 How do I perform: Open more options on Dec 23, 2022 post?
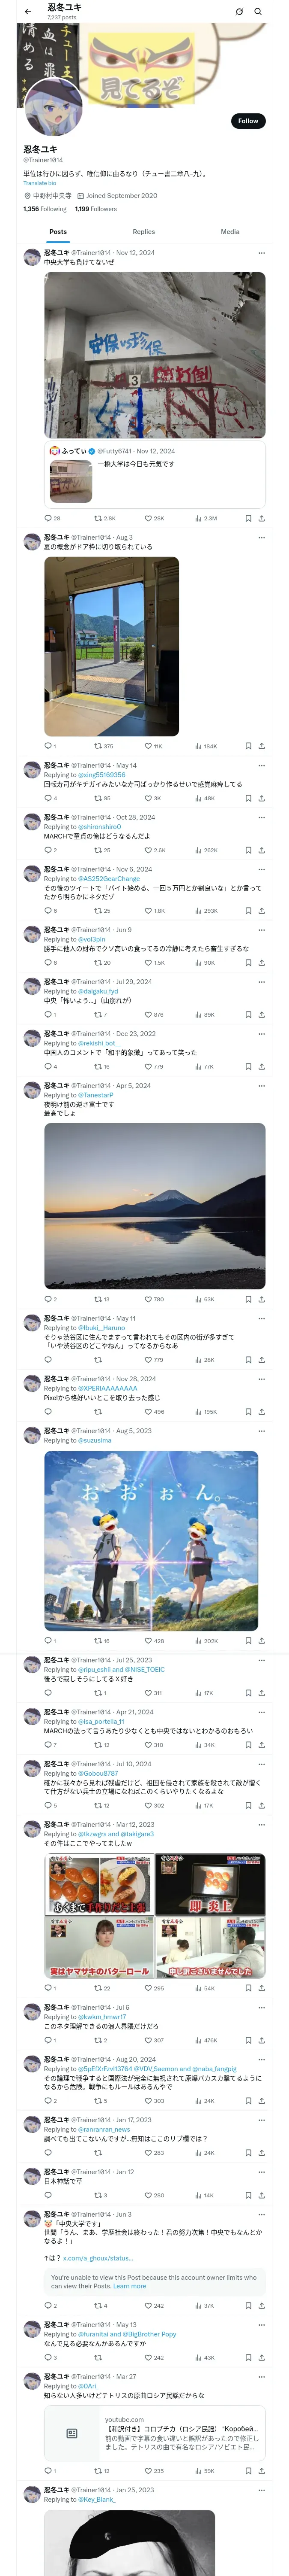(261, 1033)
